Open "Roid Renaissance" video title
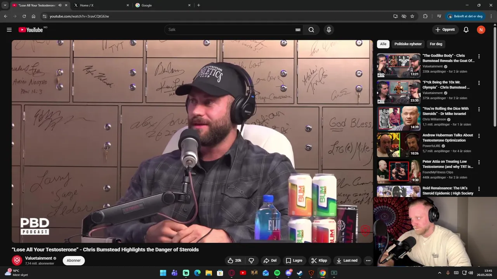 448,191
